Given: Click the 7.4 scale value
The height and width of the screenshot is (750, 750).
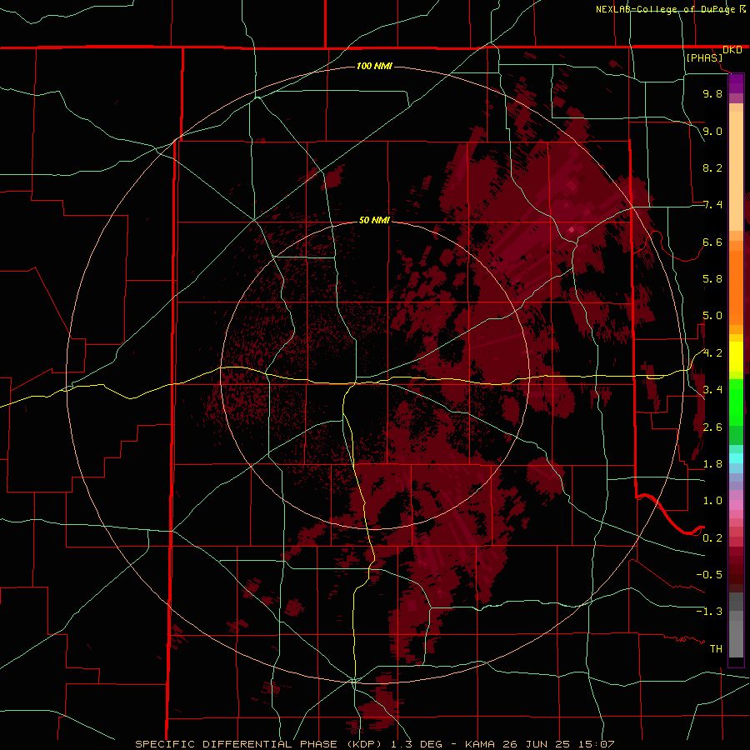Looking at the screenshot, I should tap(712, 205).
